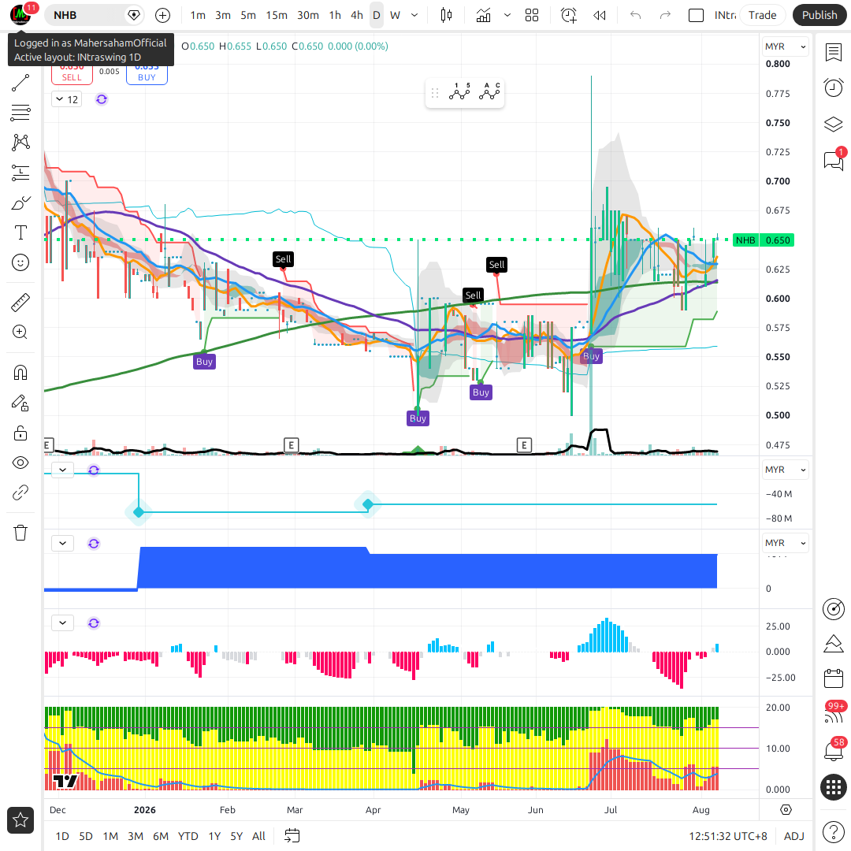Click the BUY price button
This screenshot has height=851, width=851.
[147, 75]
